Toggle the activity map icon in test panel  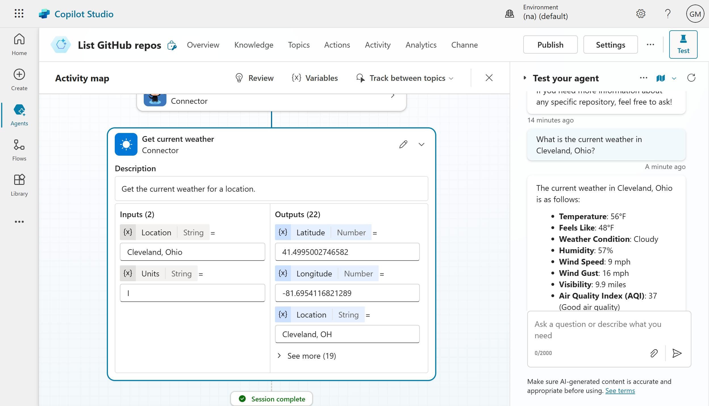(x=661, y=78)
